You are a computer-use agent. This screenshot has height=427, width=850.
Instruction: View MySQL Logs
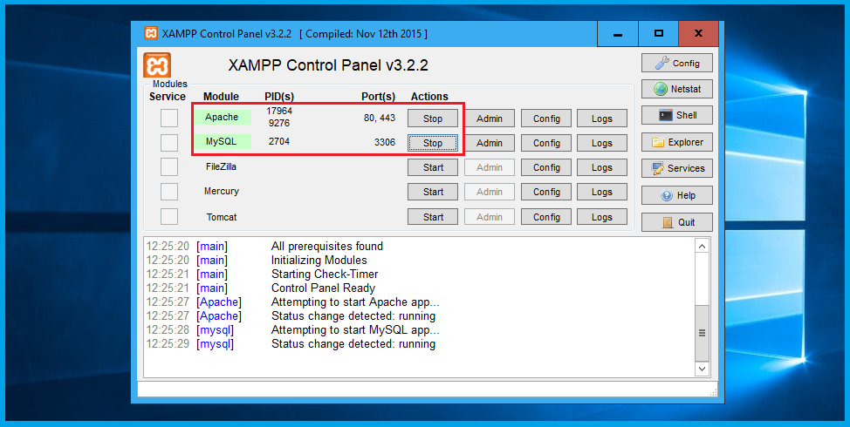(x=602, y=143)
